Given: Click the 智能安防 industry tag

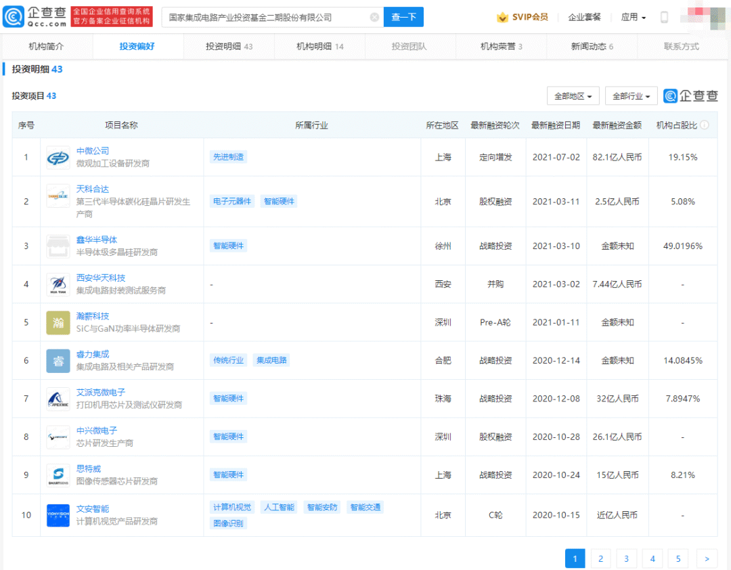Looking at the screenshot, I should click(x=322, y=508).
